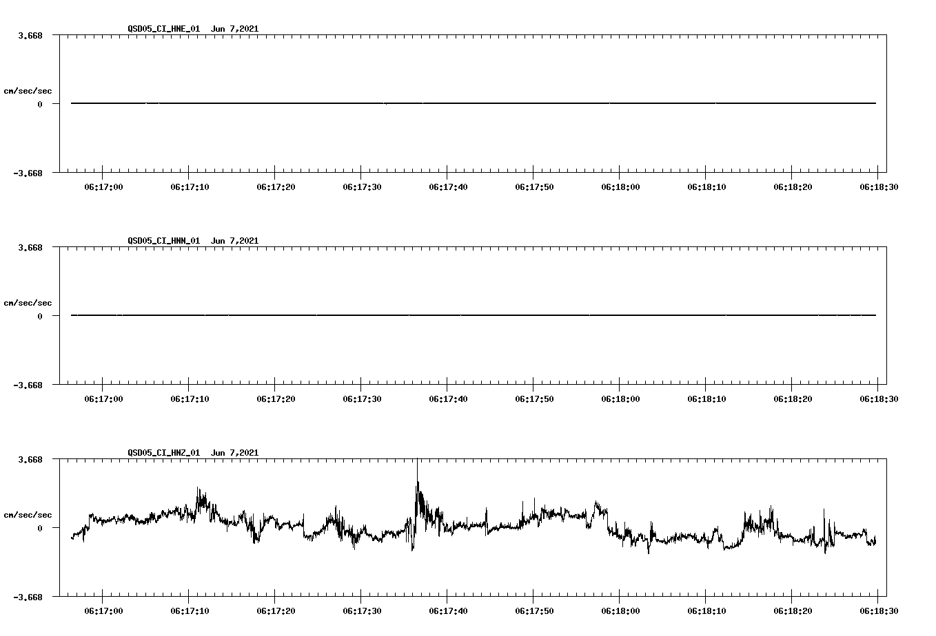Click the cm/sec/sec unit label of HNZ plot

click(28, 515)
